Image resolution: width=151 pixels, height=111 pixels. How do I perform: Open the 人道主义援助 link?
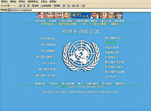pos(99,24)
